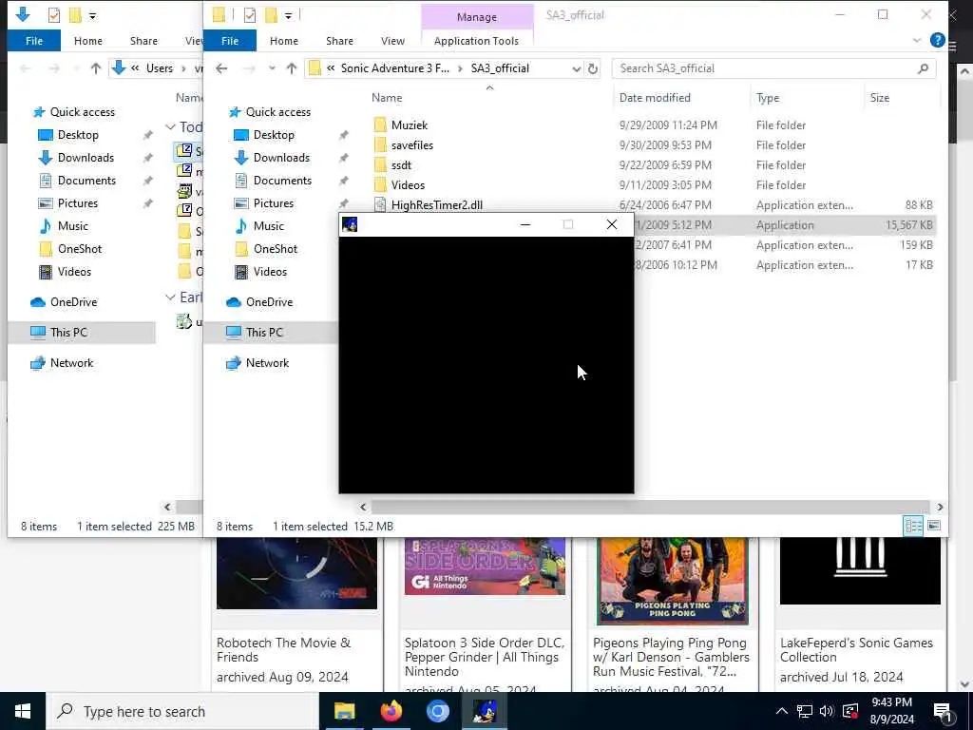The height and width of the screenshot is (730, 973).
Task: Open Muziek folder in SA3_official window
Action: point(409,125)
